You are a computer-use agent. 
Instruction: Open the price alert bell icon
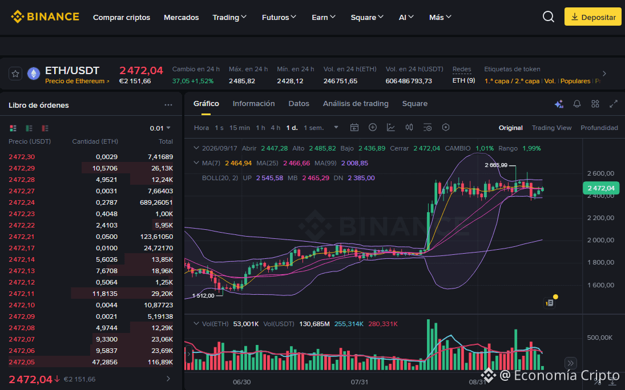pos(577,104)
